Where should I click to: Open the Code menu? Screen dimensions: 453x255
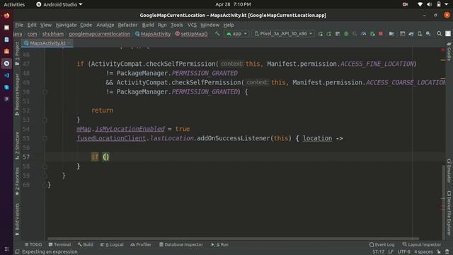(86, 25)
